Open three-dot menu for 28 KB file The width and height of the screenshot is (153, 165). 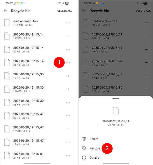(x=68, y=102)
